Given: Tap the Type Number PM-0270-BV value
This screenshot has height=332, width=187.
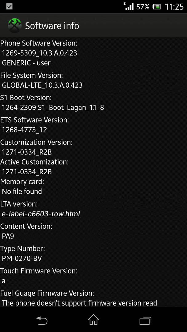Looking at the screenshot, I should click(x=22, y=259).
